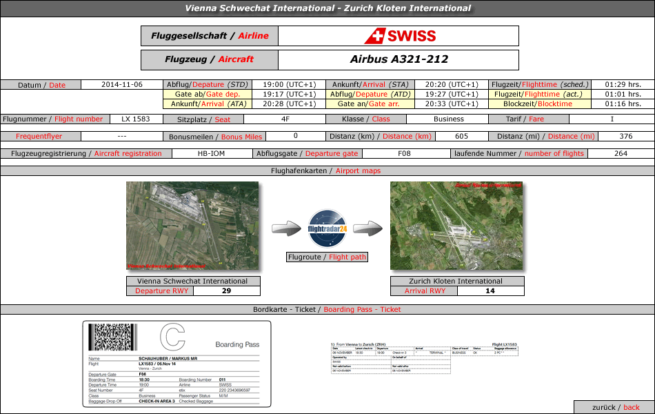Click the departure gate value F08
The height and width of the screenshot is (414, 655).
click(404, 153)
